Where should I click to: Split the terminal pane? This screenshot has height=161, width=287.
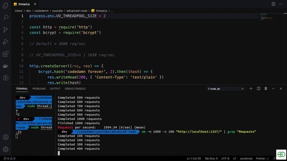click(x=258, y=89)
